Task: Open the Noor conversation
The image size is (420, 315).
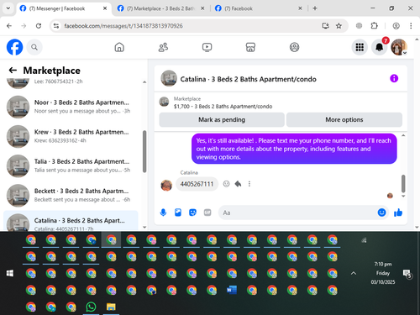Action: 71,107
